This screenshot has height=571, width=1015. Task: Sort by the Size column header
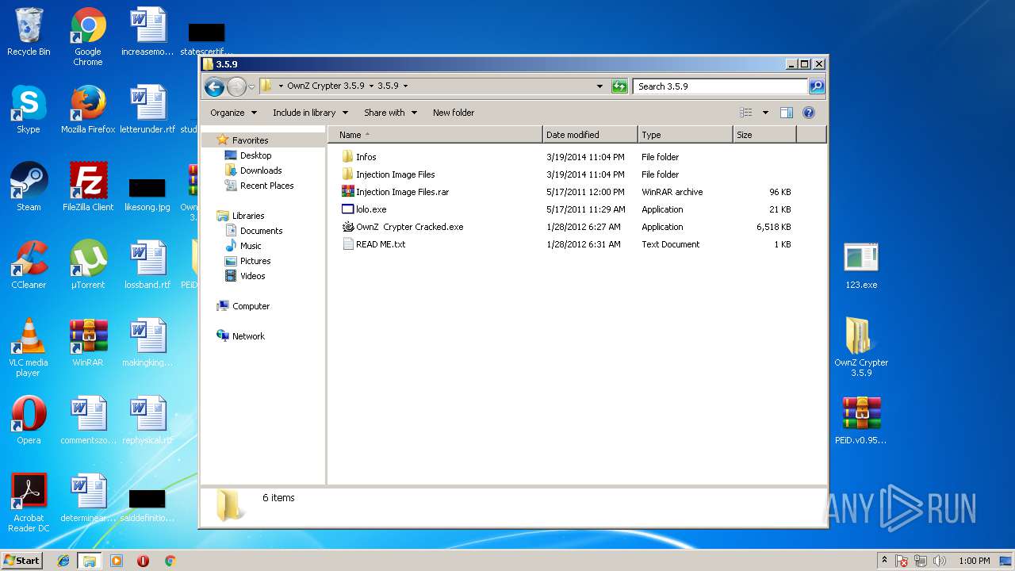pyautogui.click(x=764, y=135)
